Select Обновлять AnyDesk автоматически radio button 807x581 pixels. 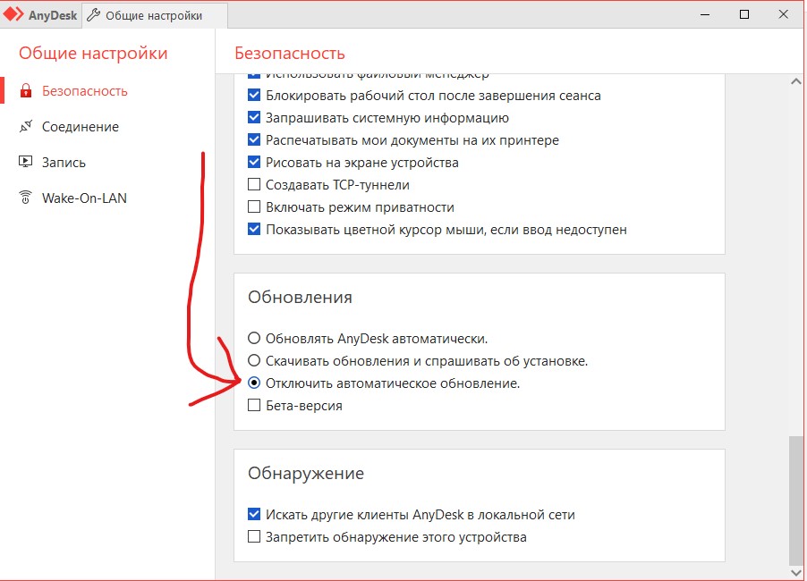[254, 338]
